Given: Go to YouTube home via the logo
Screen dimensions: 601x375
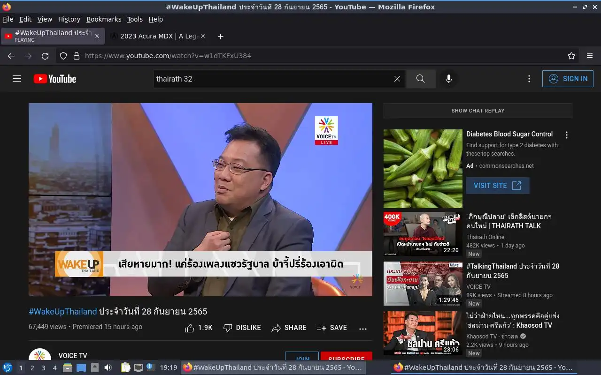Looking at the screenshot, I should (x=55, y=79).
